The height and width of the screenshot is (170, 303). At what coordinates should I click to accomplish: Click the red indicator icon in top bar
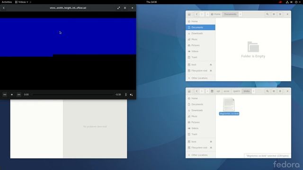[x=280, y=2]
